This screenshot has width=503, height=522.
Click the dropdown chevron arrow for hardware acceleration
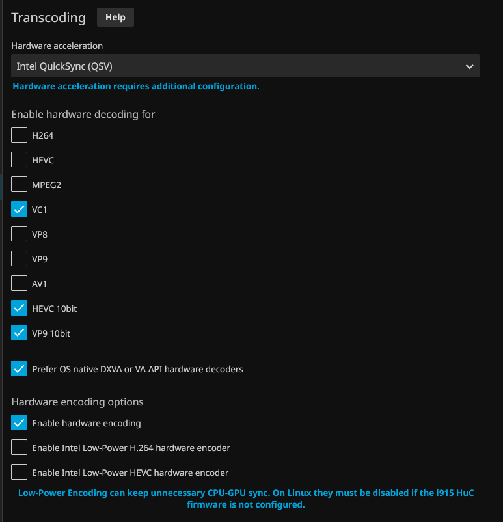pyautogui.click(x=469, y=66)
